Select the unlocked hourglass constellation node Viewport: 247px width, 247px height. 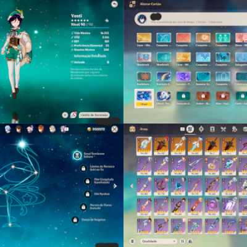pyautogui.click(x=77, y=156)
